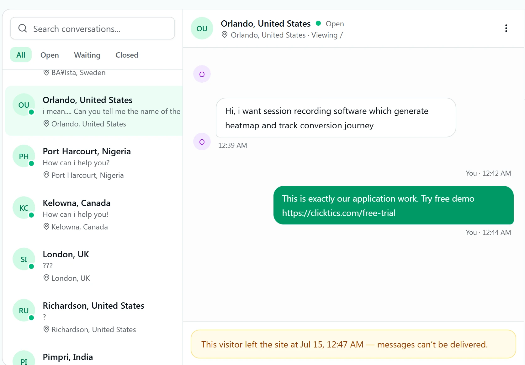Switch to the Open filter tab
This screenshot has height=365, width=525.
coord(50,55)
